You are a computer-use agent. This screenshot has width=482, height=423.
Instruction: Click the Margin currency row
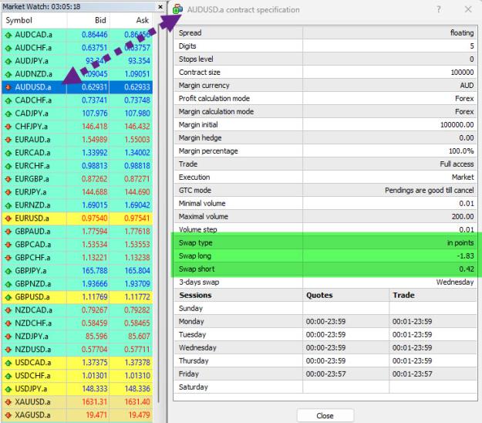pyautogui.click(x=325, y=85)
